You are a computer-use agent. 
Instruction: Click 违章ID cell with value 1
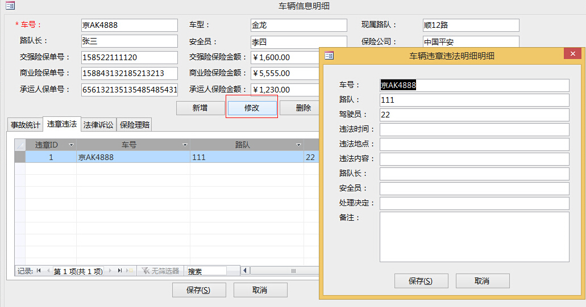click(x=51, y=157)
